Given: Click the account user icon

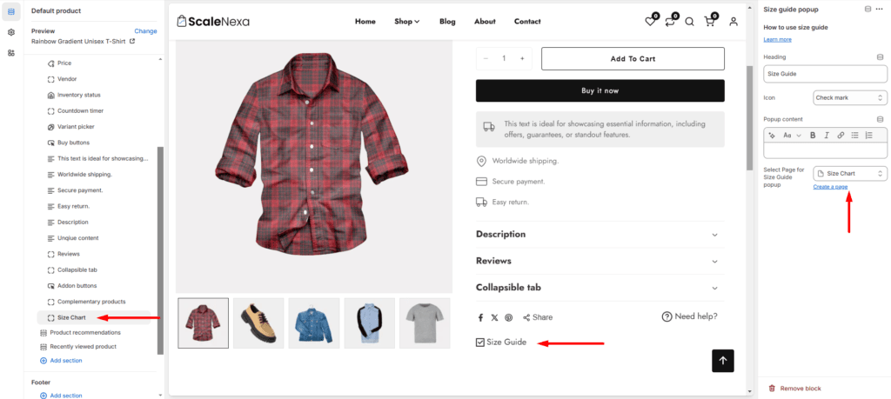Looking at the screenshot, I should coord(734,22).
